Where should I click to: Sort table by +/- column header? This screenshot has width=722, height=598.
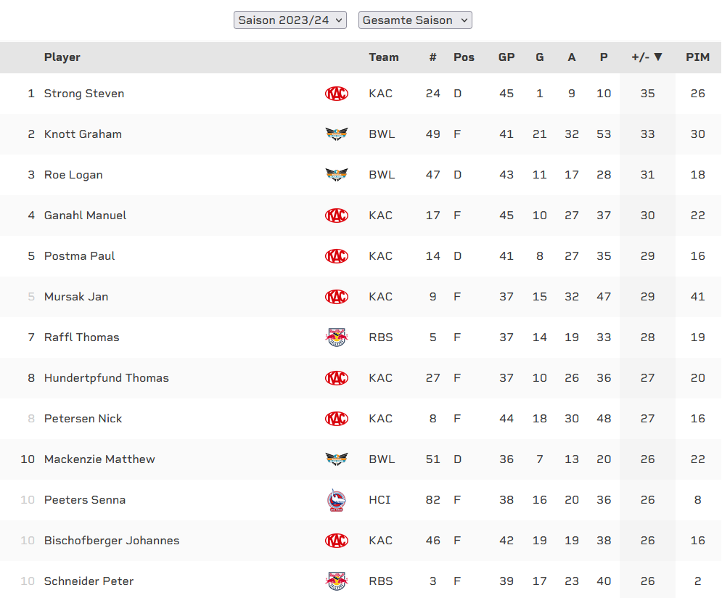pyautogui.click(x=647, y=57)
